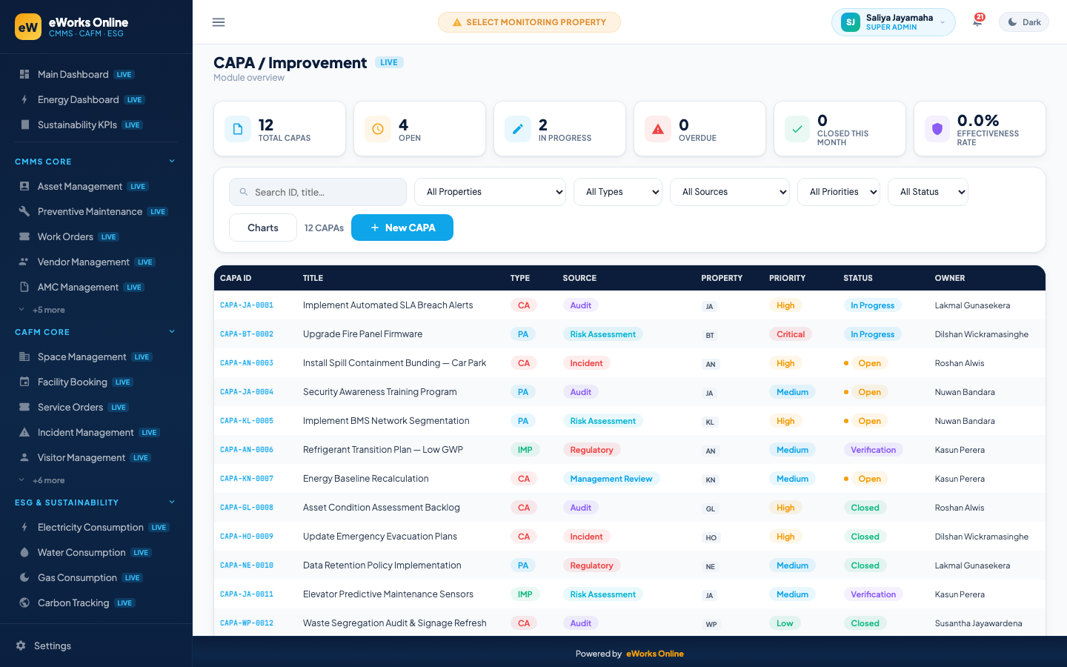Click Carbon Tracking globe icon

coord(24,603)
